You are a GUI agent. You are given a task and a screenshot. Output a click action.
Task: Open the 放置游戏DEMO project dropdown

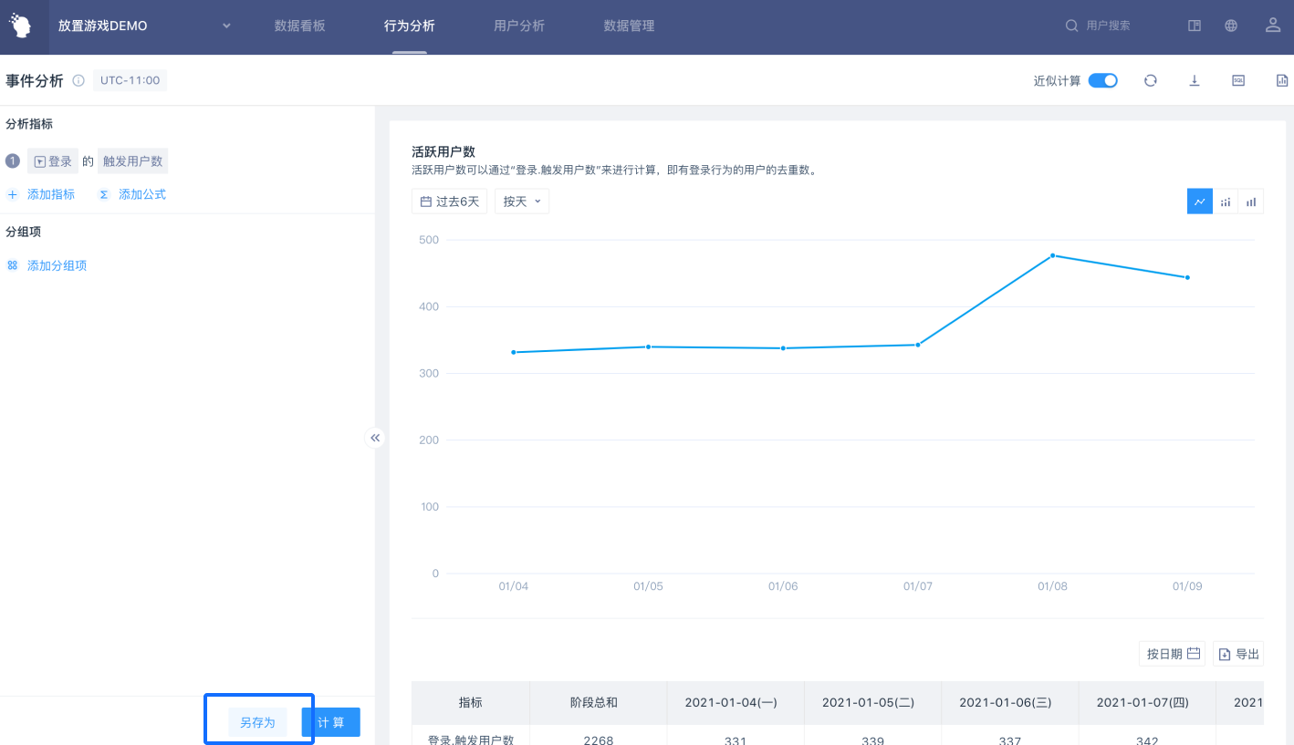(226, 26)
